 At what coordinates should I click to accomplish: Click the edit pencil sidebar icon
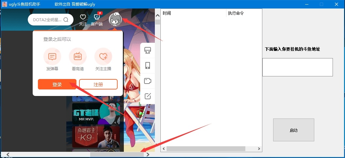pyautogui.click(x=148, y=96)
